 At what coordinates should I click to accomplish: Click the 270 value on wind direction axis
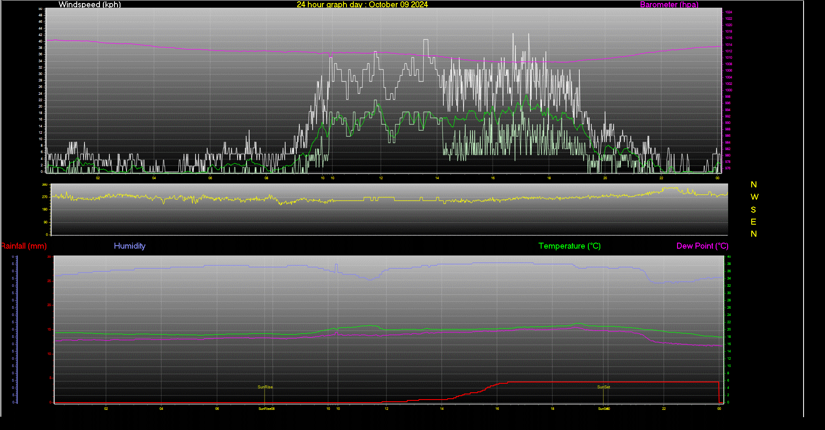click(45, 197)
